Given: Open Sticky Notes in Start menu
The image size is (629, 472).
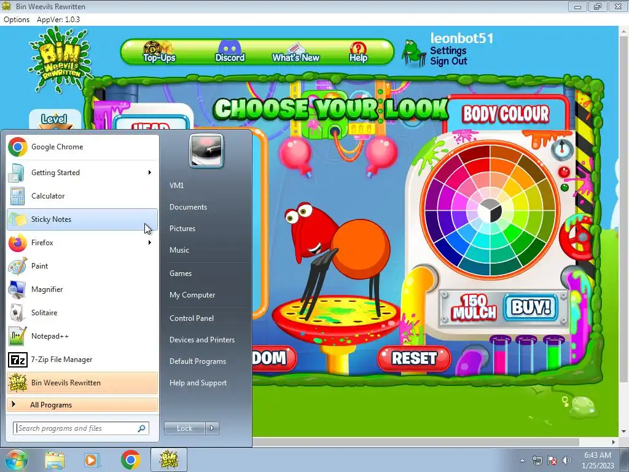Looking at the screenshot, I should (82, 219).
